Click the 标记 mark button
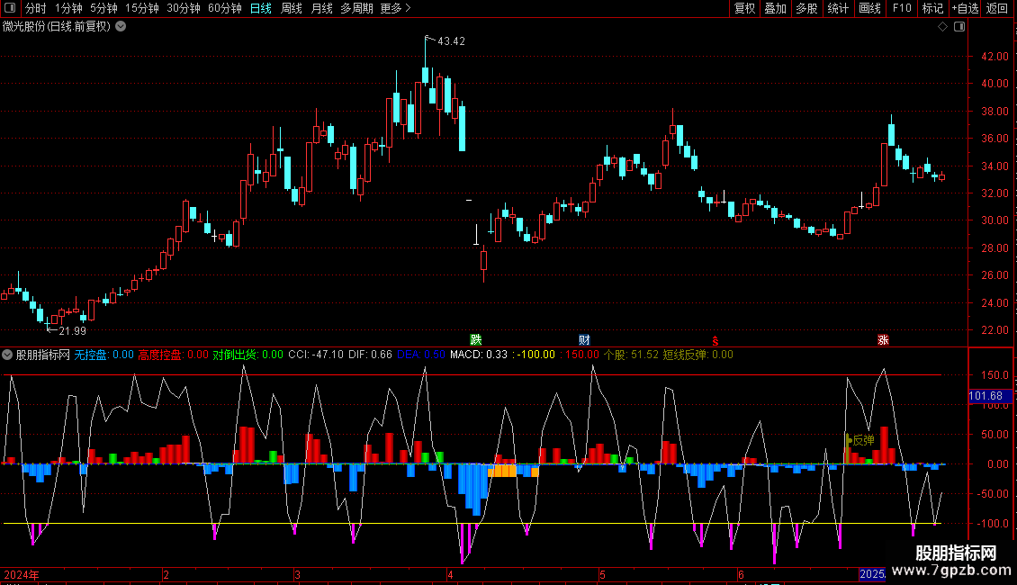 (932, 8)
